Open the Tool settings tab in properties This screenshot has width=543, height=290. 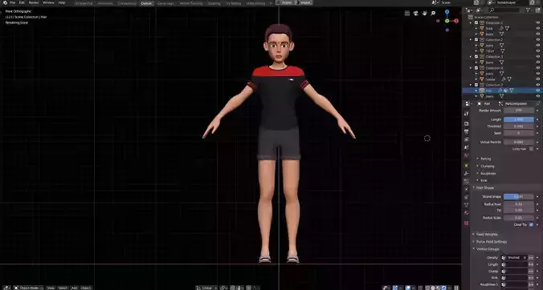click(x=466, y=114)
